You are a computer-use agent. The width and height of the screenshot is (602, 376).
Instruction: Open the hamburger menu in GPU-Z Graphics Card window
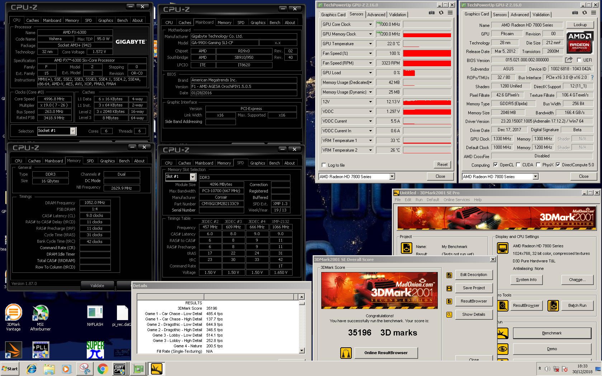(x=593, y=13)
